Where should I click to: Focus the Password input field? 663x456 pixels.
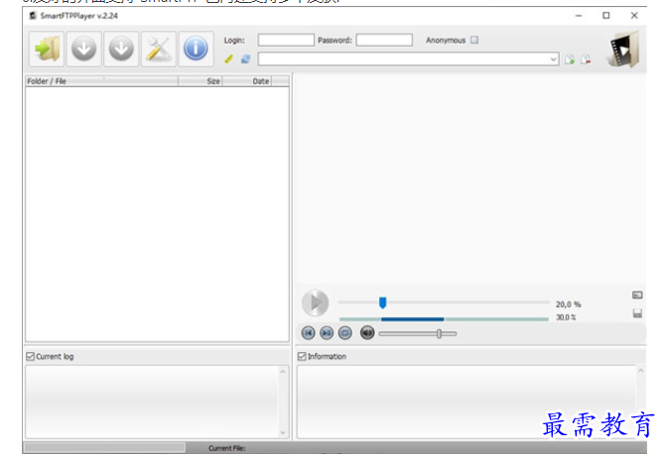click(384, 40)
